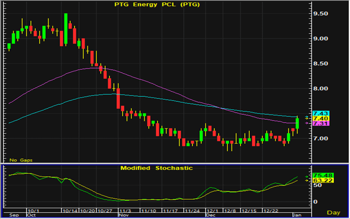The height and width of the screenshot is (219, 350).
Task: Click the 8.00 price axis label
Action: pos(325,89)
